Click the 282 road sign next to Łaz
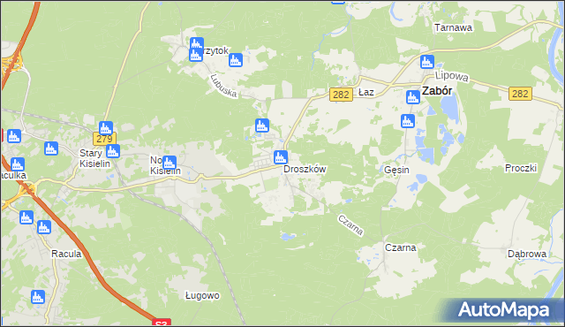Viewport: 565px width, 327px height. 341,95
